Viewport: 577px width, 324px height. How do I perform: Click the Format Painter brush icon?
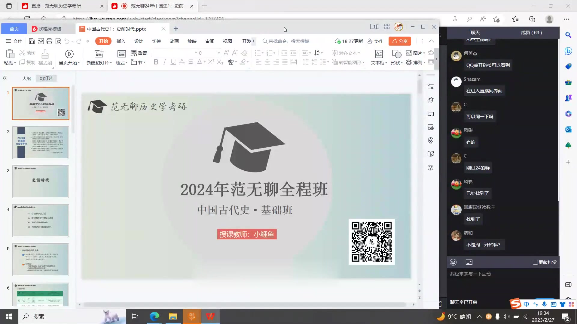45,54
